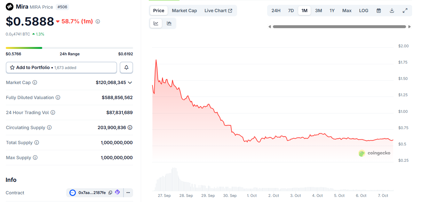Screen dimensions: 422x202
Task: Click the info icon beside Market Cap
Action: click(x=35, y=82)
